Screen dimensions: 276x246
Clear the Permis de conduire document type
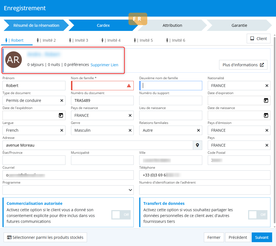pos(62,100)
